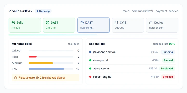Click the Passed badge for user-portal
Image resolution: width=187 pixels, height=93 pixels.
[168, 60]
